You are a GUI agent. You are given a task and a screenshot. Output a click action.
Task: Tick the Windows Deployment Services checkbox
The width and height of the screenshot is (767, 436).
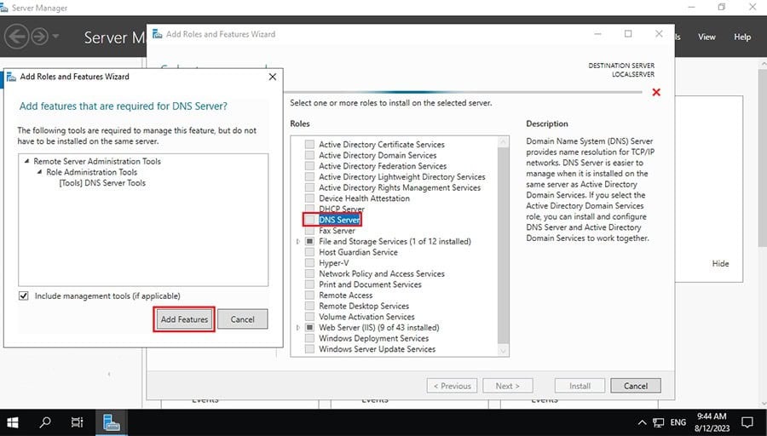tap(309, 338)
